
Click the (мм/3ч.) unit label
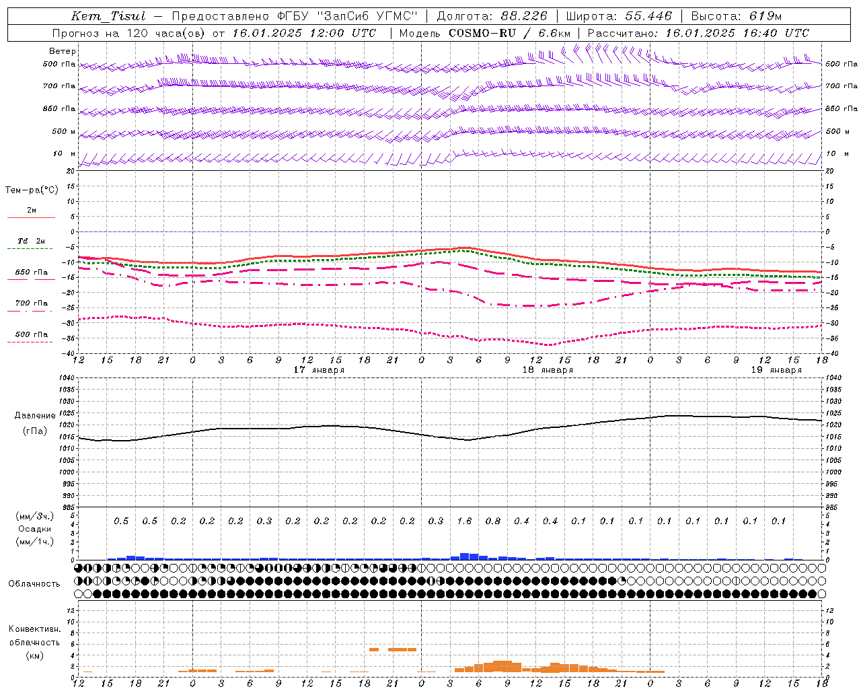click(x=35, y=516)
